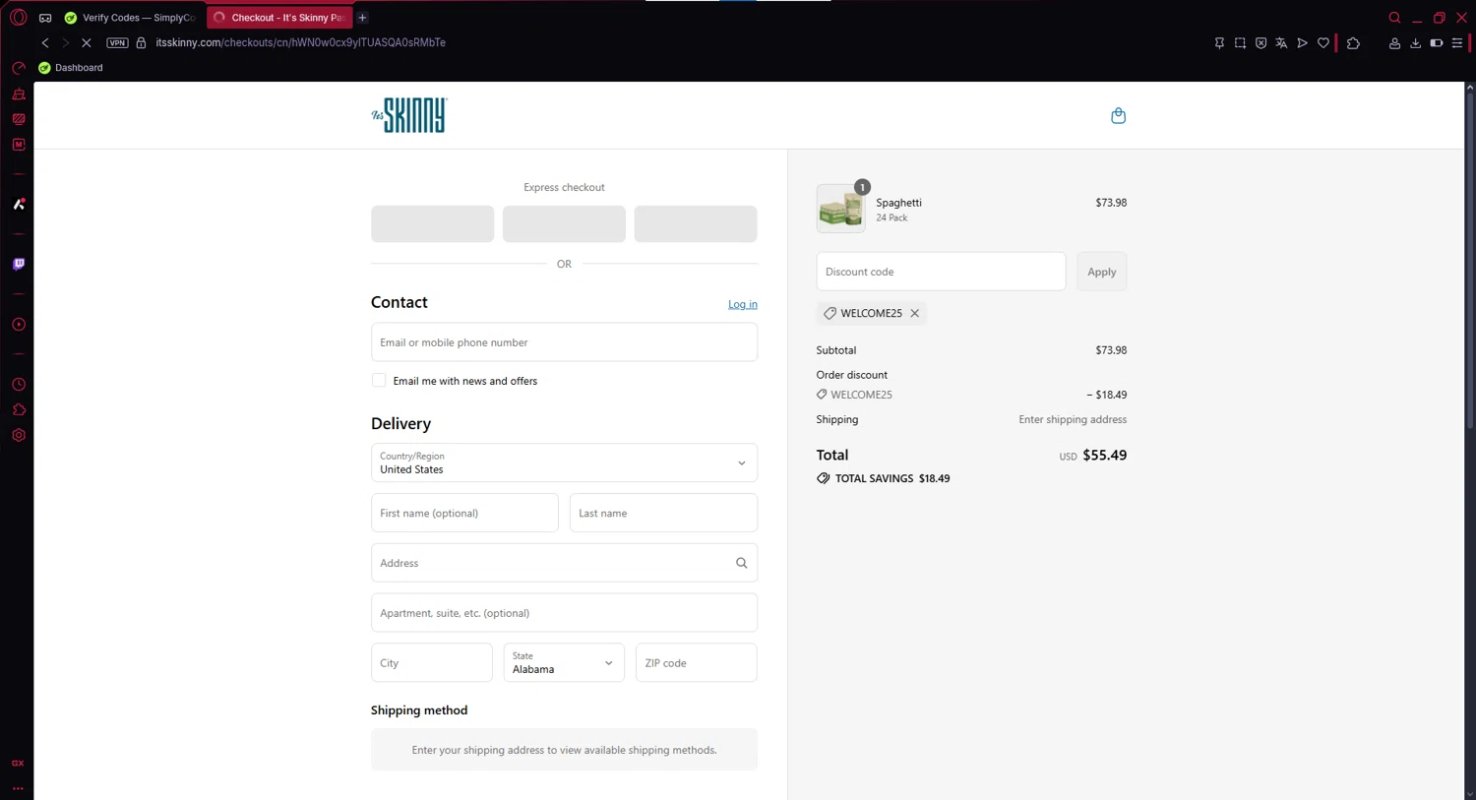Focus the Apartment, suite, etc. field
This screenshot has height=800, width=1476.
[564, 613]
